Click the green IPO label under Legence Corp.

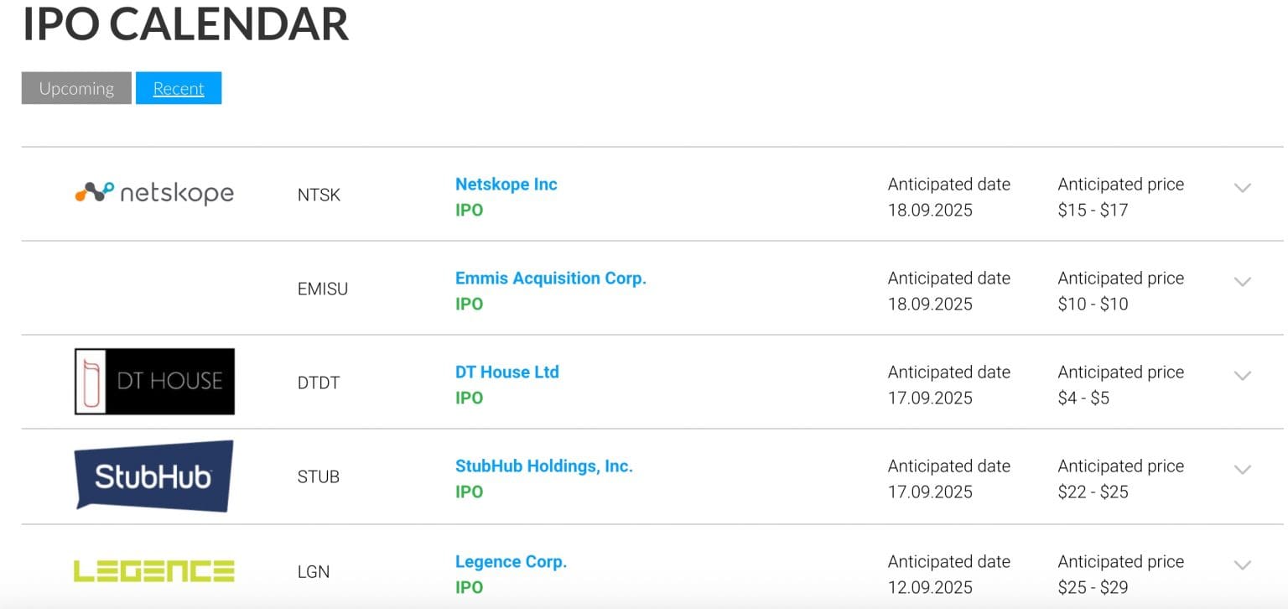[x=469, y=587]
